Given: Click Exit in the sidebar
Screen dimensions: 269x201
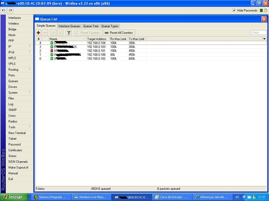Looking at the screenshot, I should (x=20, y=179).
